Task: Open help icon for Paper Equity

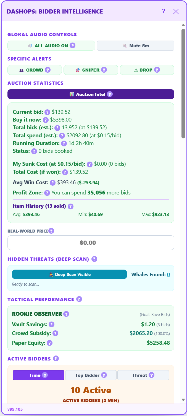Action: pyautogui.click(x=49, y=343)
